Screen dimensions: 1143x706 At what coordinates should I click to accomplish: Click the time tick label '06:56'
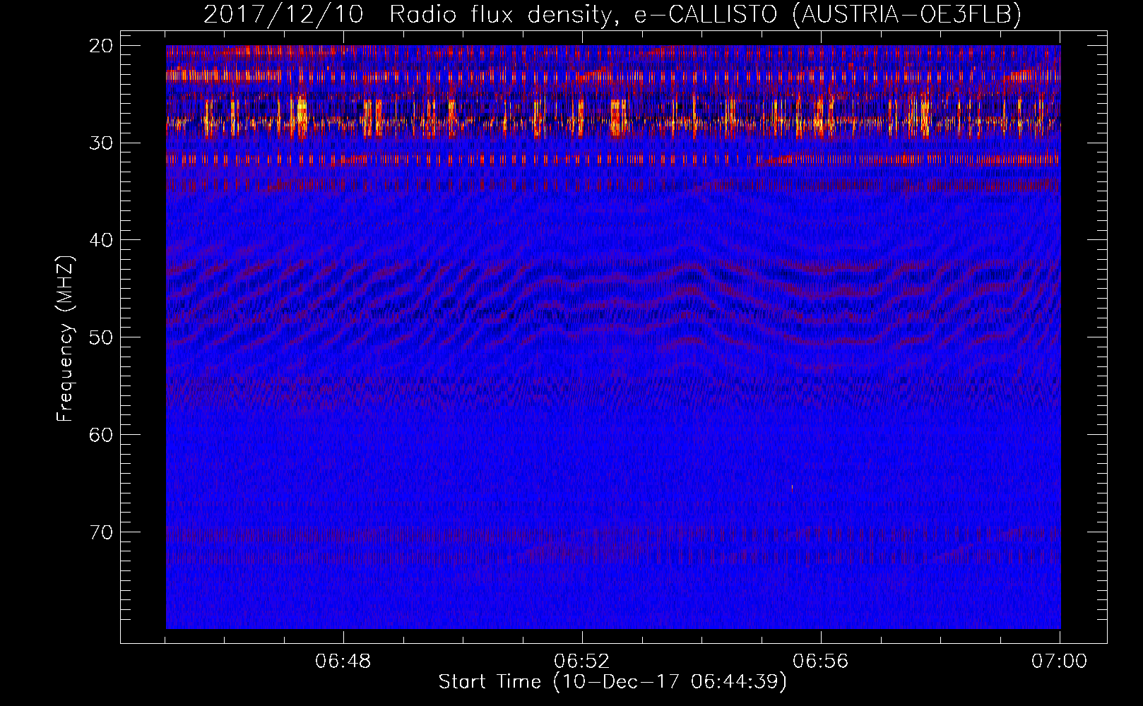click(x=821, y=662)
